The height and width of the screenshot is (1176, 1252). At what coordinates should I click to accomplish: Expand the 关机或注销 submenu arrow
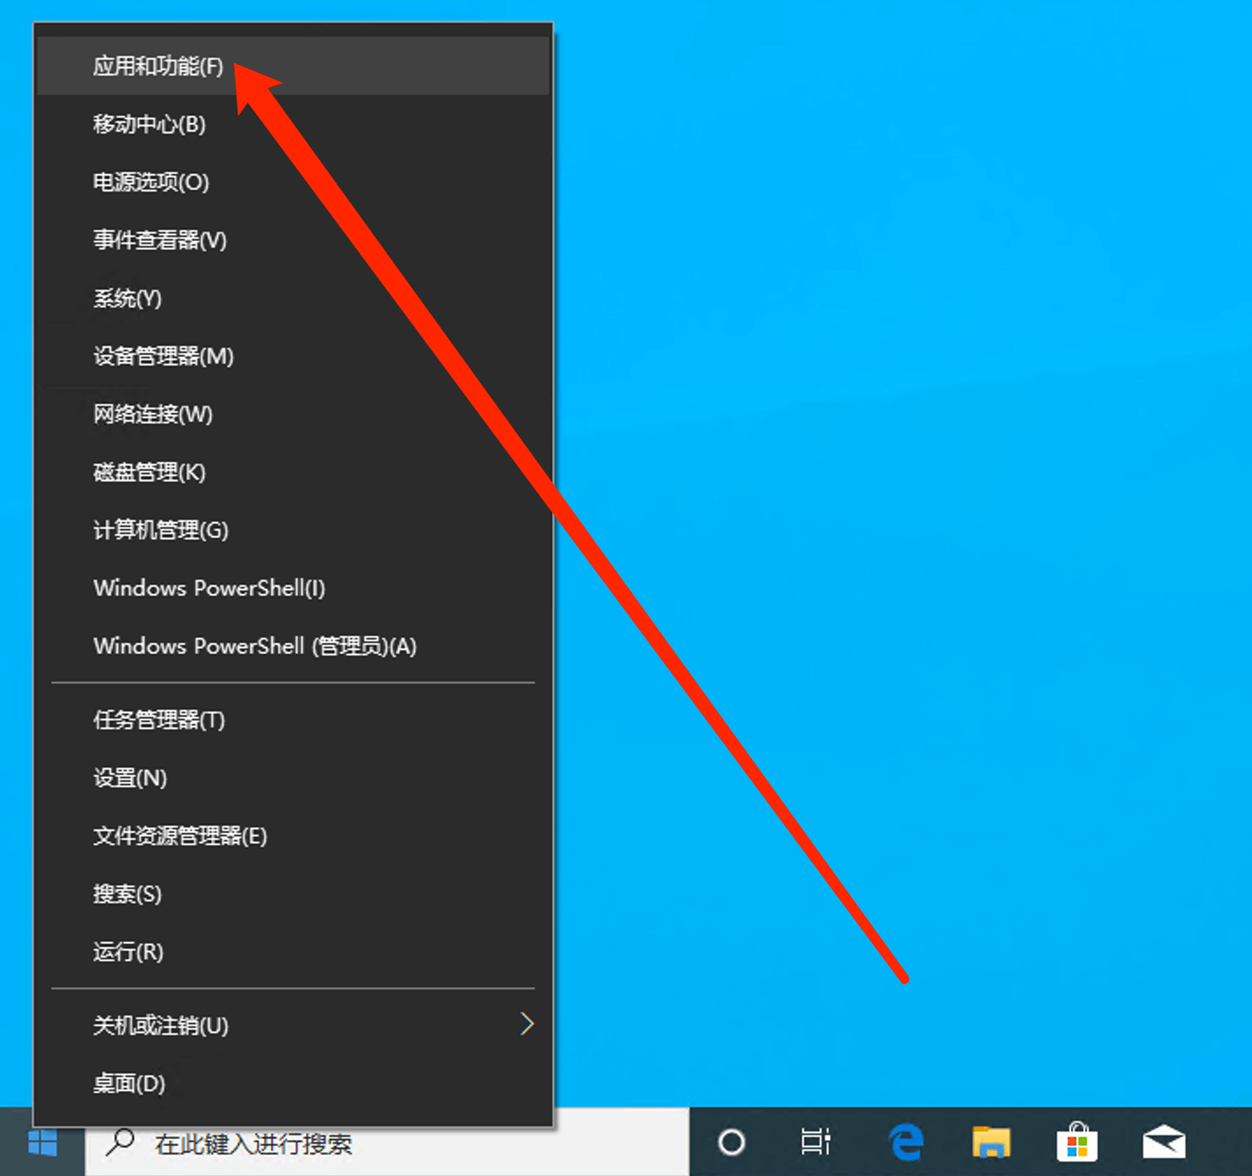click(527, 1024)
